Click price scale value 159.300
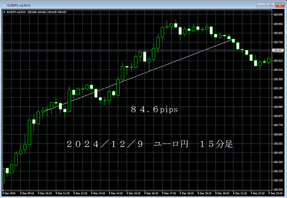 (x=278, y=79)
